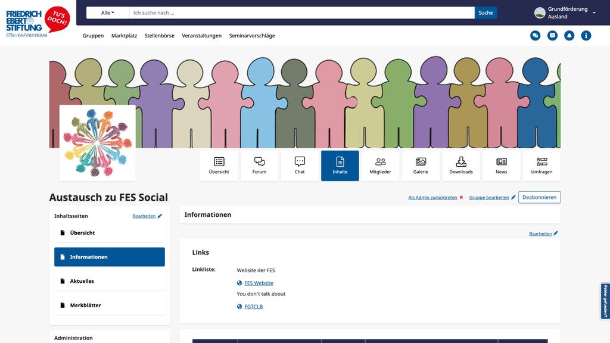Screen dimensions: 610x343
Task: Open the group Chat tab
Action: (300, 166)
